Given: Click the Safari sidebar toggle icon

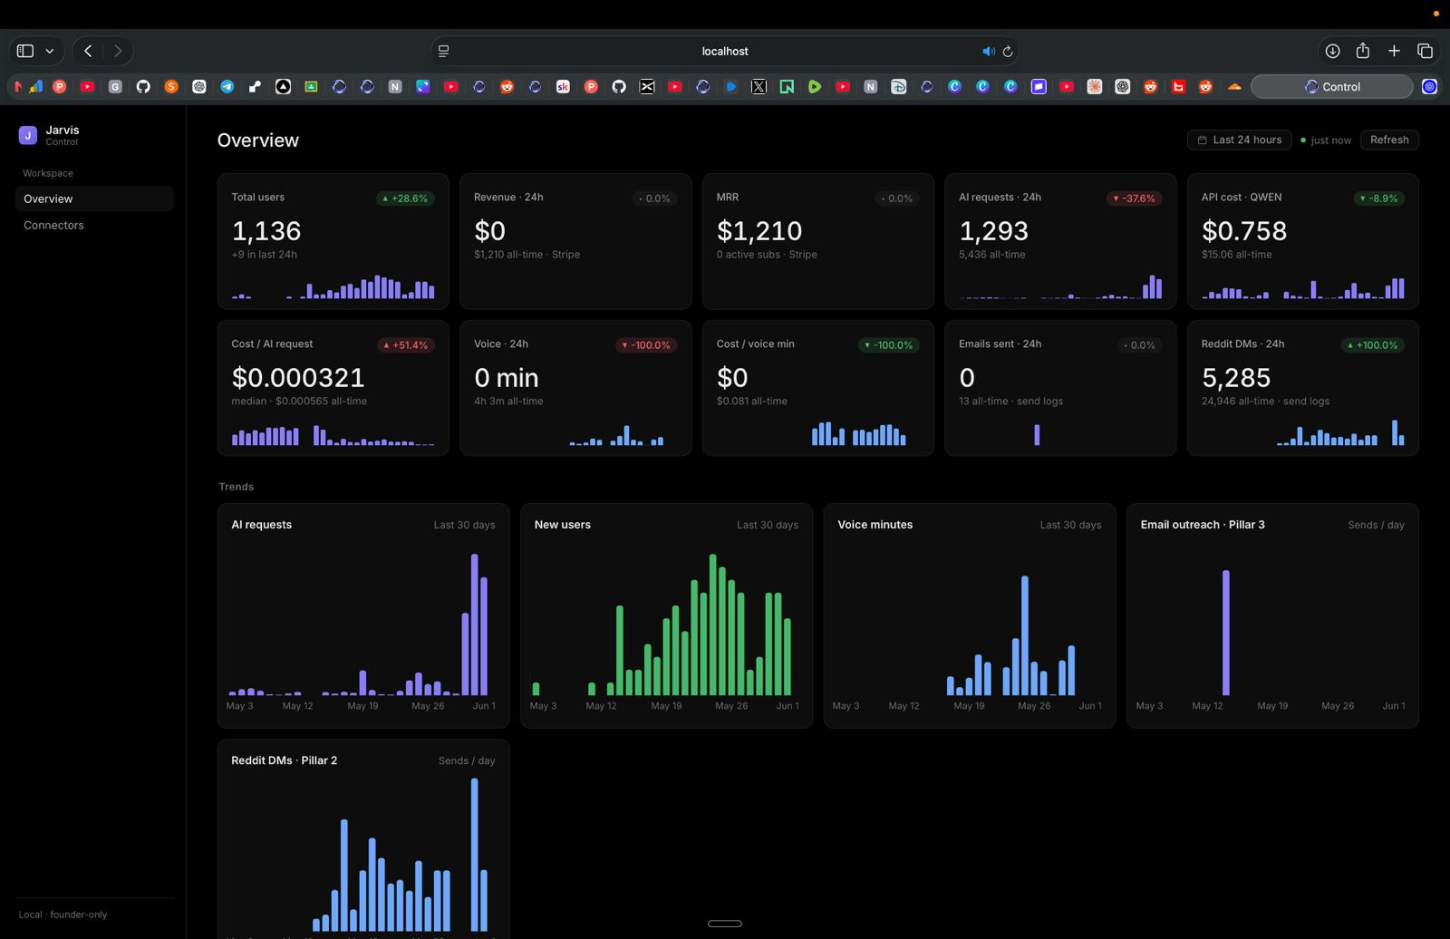Looking at the screenshot, I should pos(25,51).
